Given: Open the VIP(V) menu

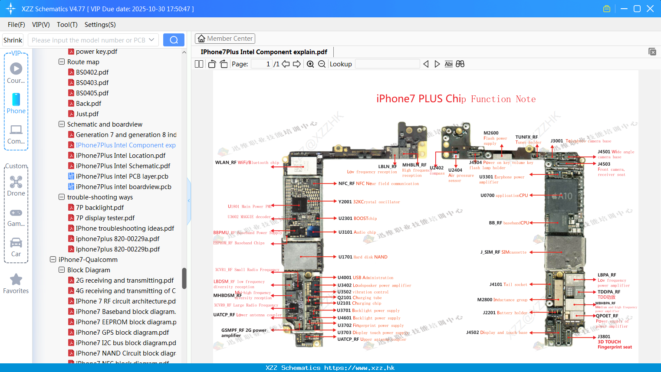Looking at the screenshot, I should point(41,25).
